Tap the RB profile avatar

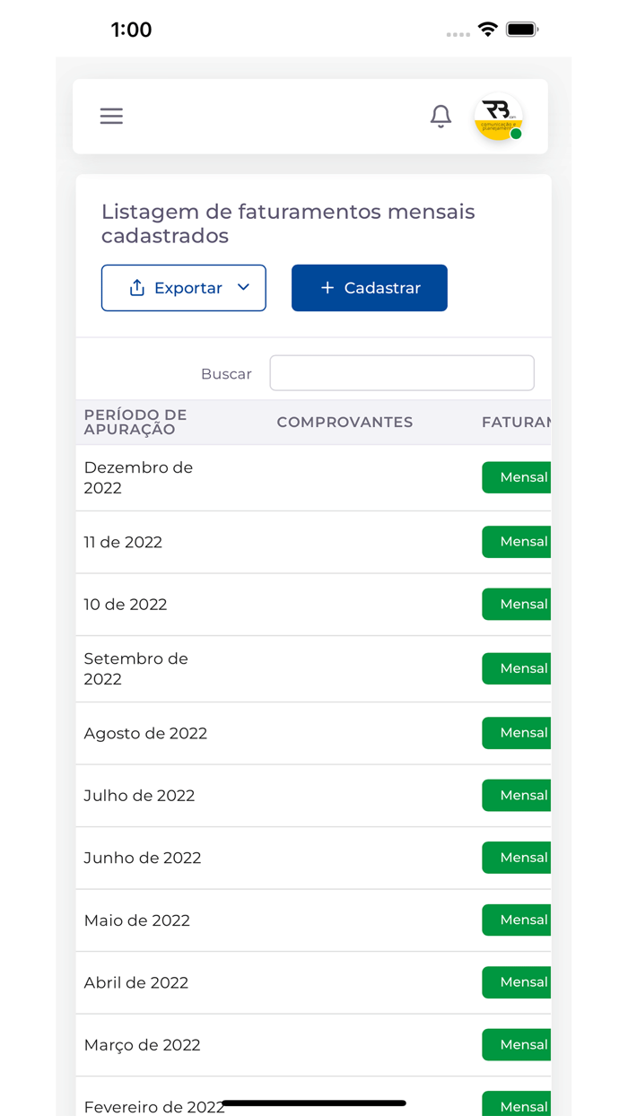499,117
